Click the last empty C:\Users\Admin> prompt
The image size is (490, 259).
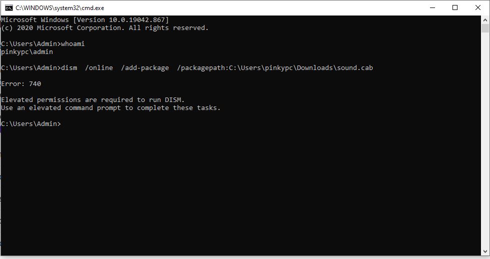pyautogui.click(x=31, y=123)
